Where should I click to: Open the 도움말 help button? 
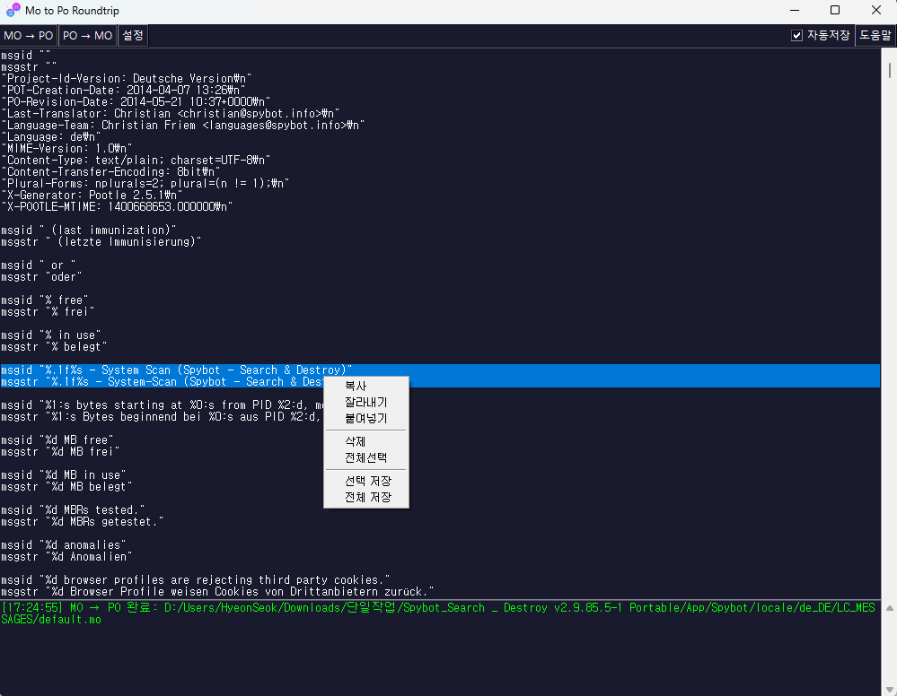click(875, 36)
